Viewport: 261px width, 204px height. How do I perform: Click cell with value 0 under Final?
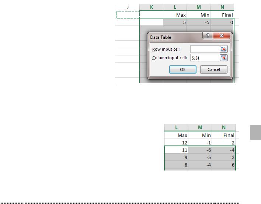click(222, 22)
